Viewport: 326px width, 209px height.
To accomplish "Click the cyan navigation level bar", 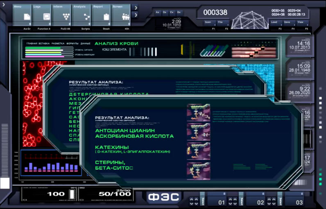I will click(49, 54).
